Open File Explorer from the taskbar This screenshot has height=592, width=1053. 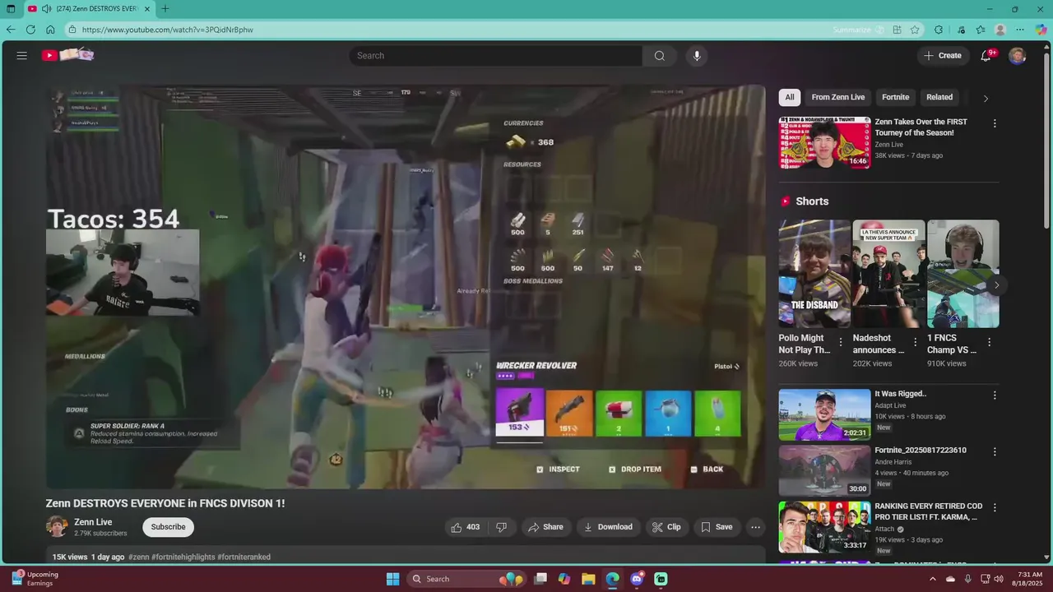[x=588, y=579]
